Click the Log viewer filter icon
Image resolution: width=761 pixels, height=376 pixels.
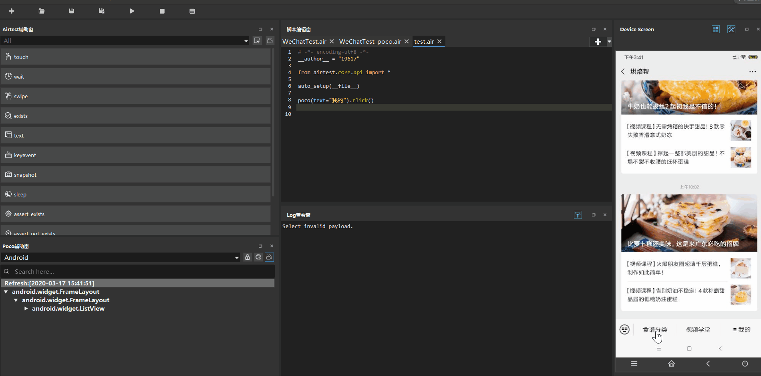578,215
